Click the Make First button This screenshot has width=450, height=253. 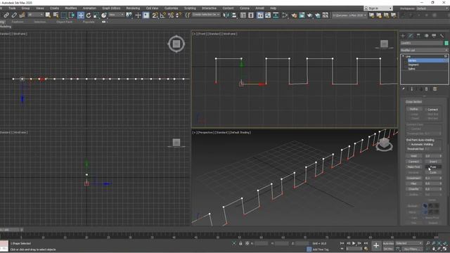coord(413,167)
